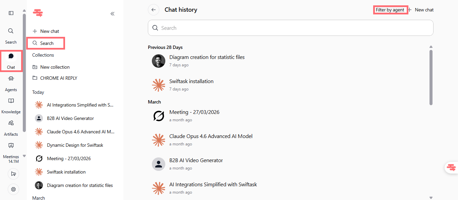Select the Search item in chat panel
This screenshot has height=200, width=458.
click(x=47, y=43)
